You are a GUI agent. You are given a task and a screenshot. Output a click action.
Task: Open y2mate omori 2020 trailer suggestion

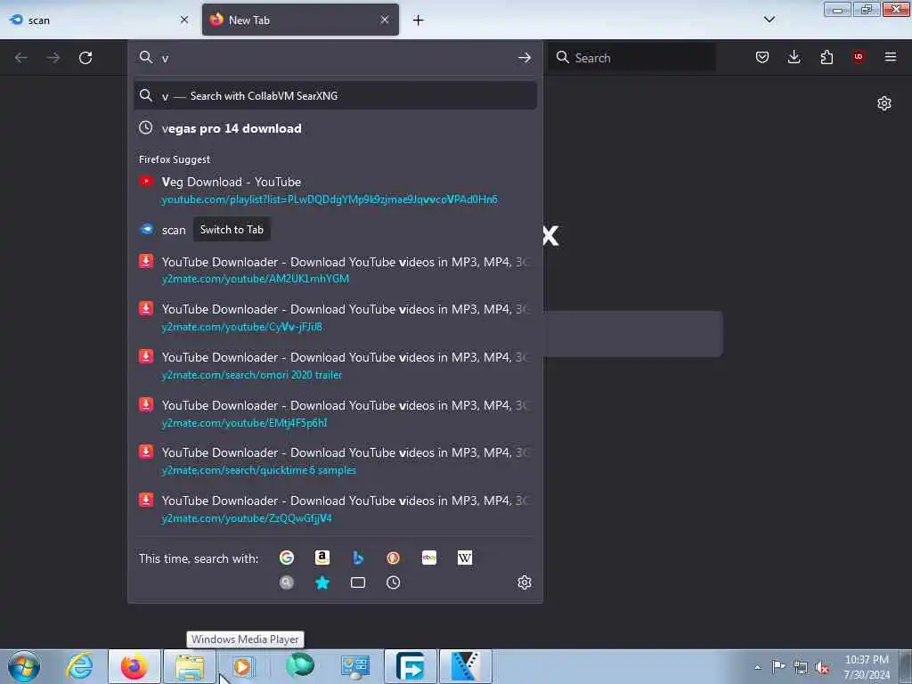point(335,366)
